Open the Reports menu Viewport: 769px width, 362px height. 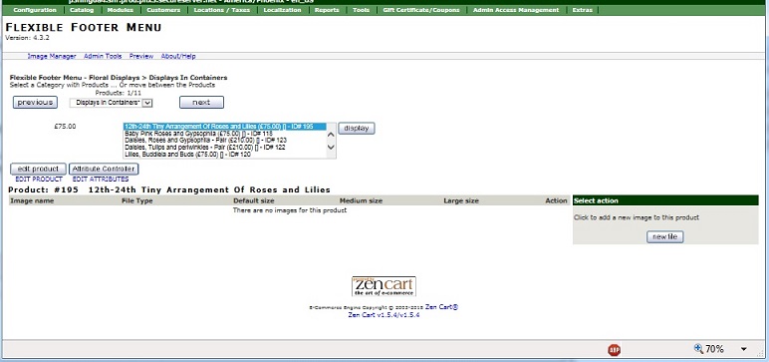(x=327, y=10)
